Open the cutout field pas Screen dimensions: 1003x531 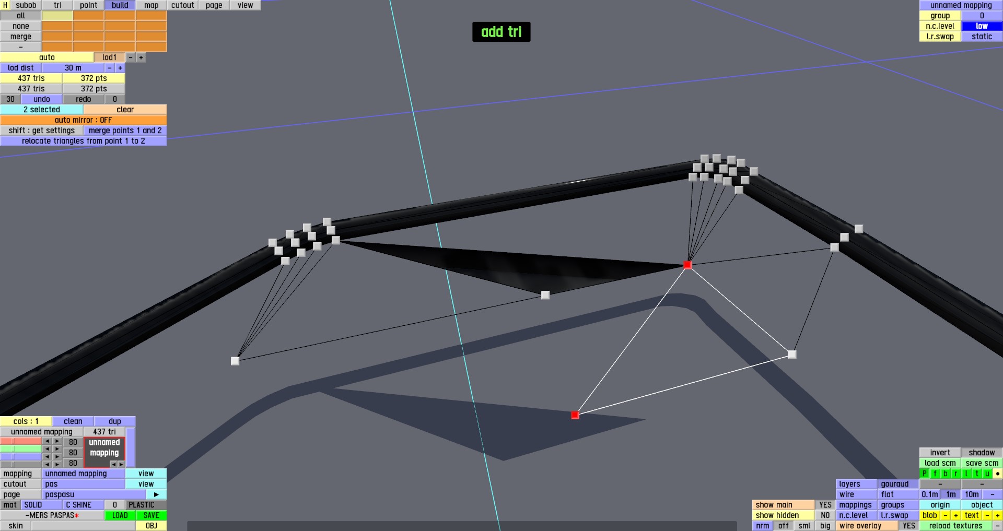click(x=83, y=484)
